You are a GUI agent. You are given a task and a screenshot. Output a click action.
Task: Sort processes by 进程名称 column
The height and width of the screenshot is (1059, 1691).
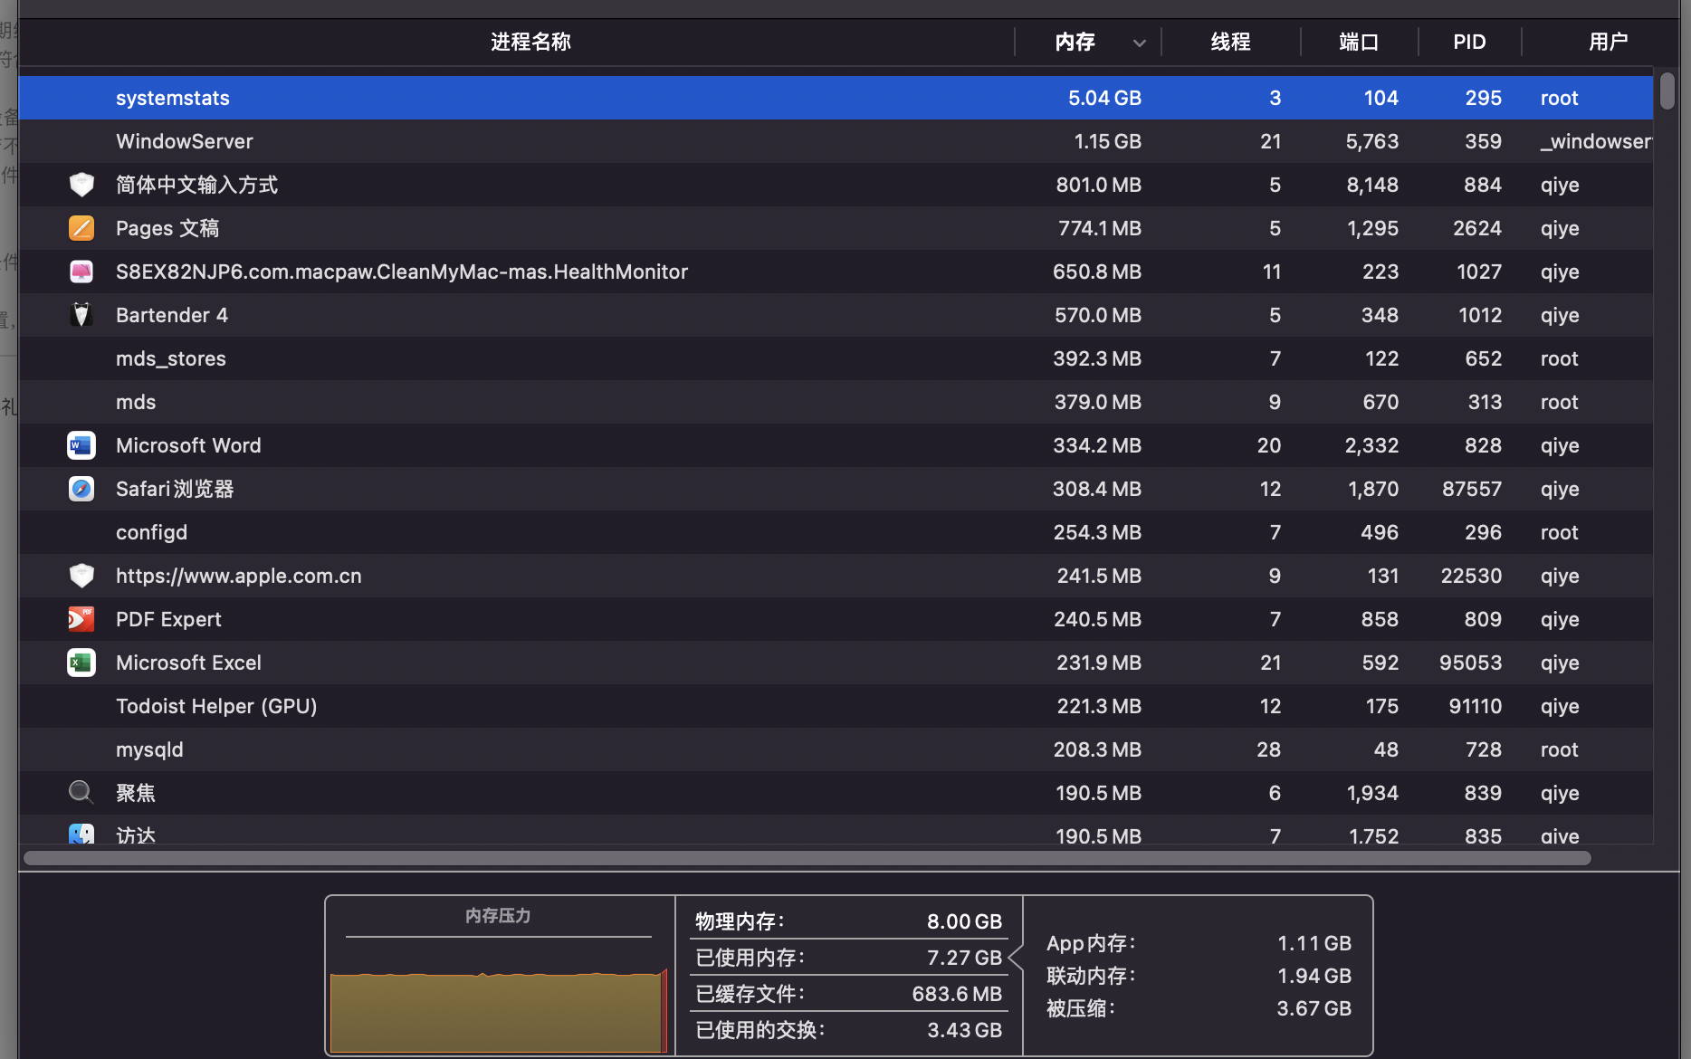coord(530,42)
